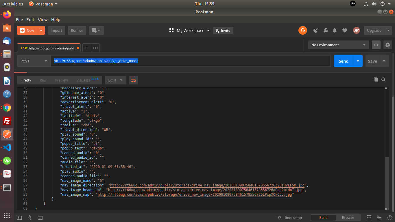
Task: Copy the response body to clipboard
Action: 376,80
